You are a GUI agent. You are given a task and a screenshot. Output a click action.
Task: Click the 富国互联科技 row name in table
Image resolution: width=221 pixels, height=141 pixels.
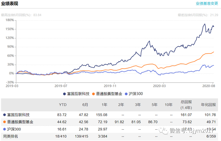point(19,114)
